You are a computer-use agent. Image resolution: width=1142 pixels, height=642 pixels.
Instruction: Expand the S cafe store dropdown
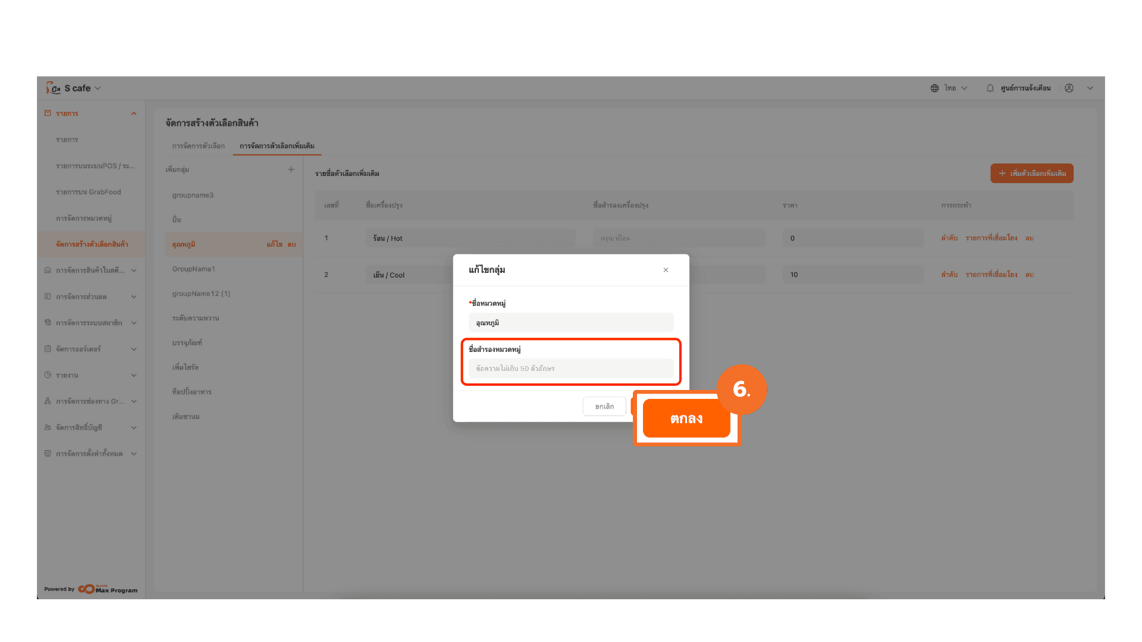click(98, 88)
